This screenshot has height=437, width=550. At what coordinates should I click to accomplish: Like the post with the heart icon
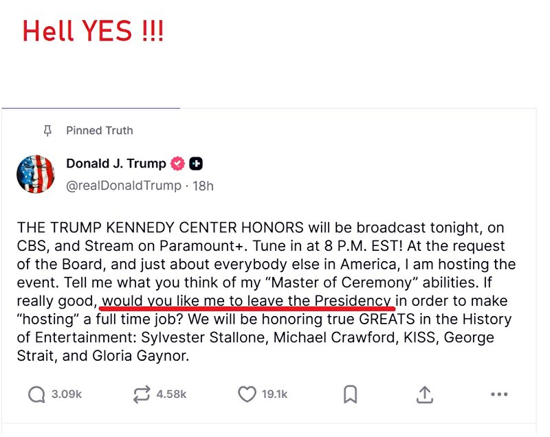tap(247, 394)
